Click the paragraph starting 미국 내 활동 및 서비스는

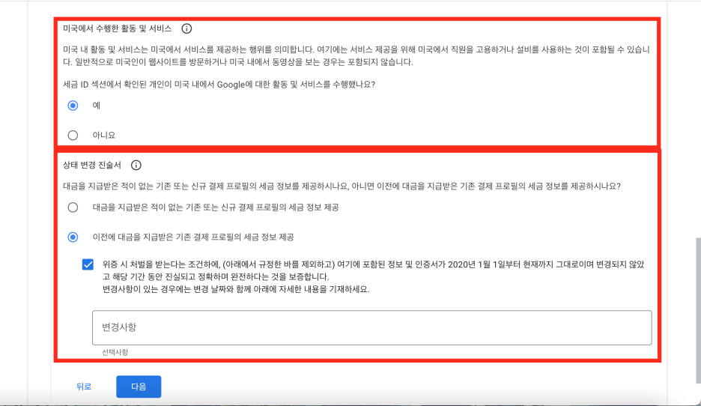tap(356, 56)
